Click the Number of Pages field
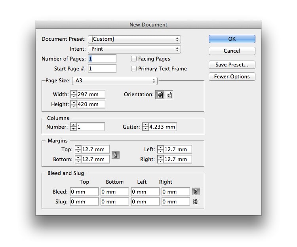Viewport: 297px width, 247px height. pyautogui.click(x=102, y=59)
